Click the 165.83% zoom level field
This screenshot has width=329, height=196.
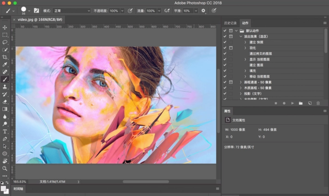coord(20,182)
